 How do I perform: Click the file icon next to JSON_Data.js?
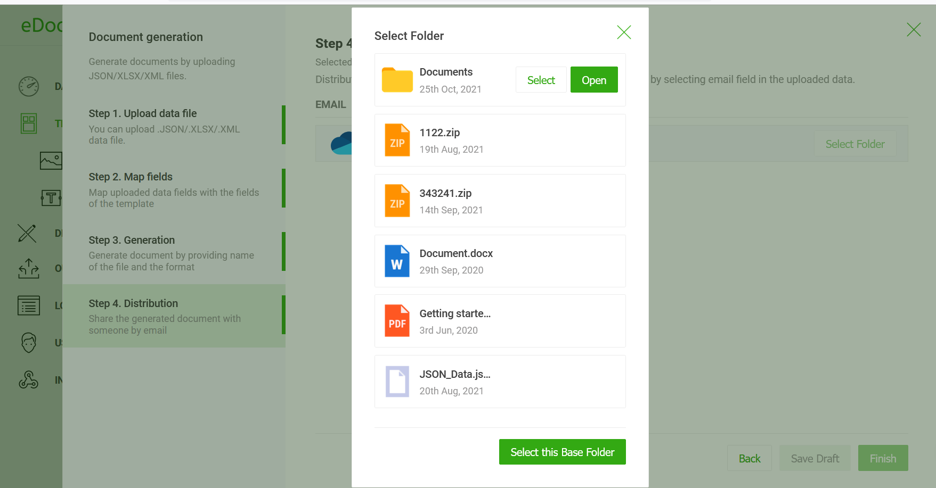coord(397,381)
